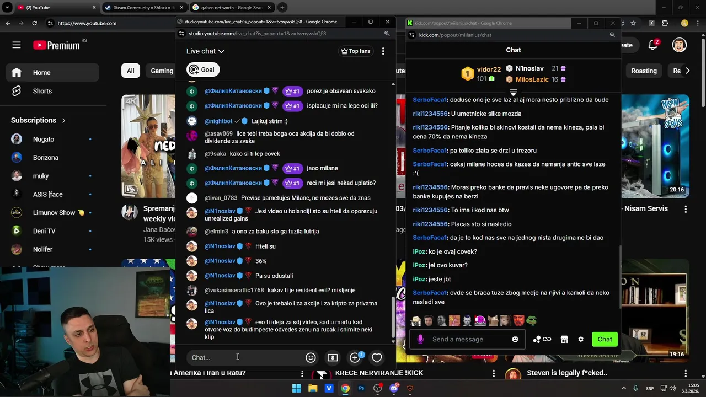Open the Live chat mode dropdown
The height and width of the screenshot is (397, 706).
205,51
